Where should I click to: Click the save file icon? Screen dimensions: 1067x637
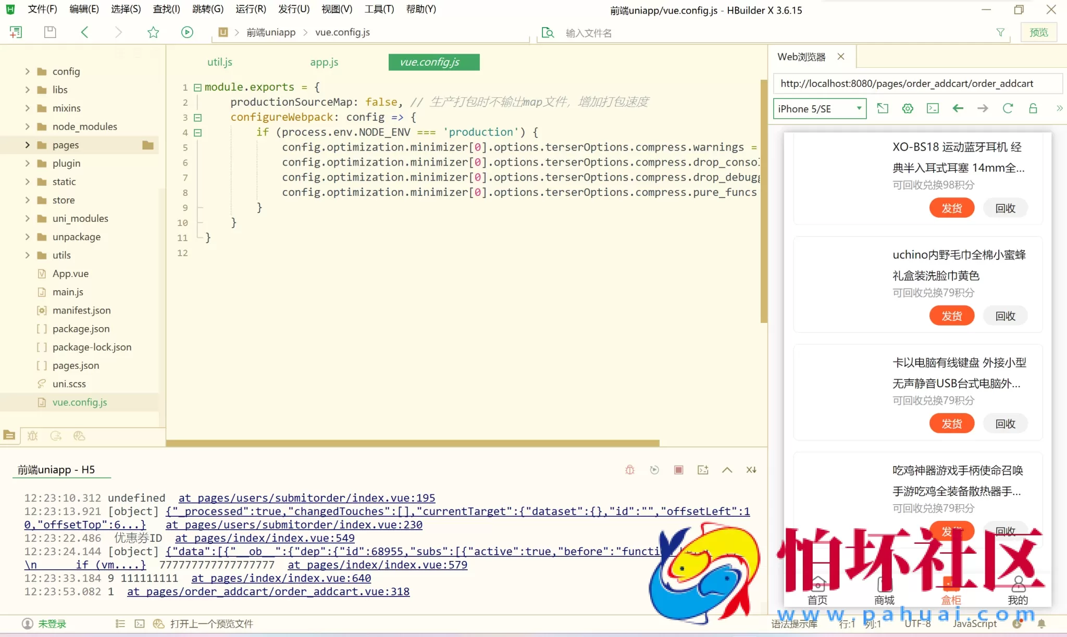click(50, 32)
